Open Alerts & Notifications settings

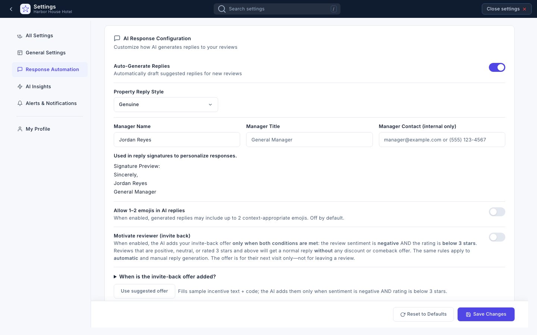(50, 103)
